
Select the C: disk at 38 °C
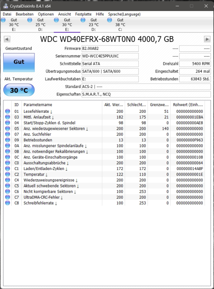coord(120,25)
